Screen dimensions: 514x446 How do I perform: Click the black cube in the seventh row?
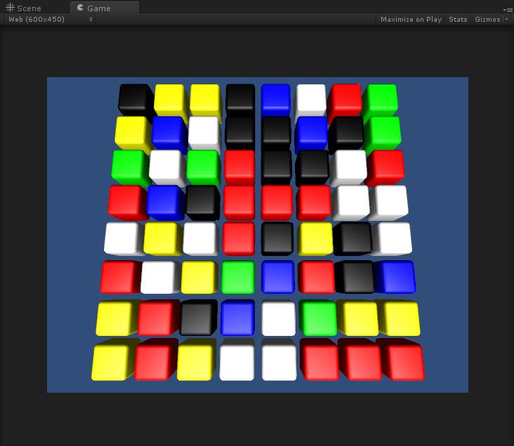click(197, 318)
